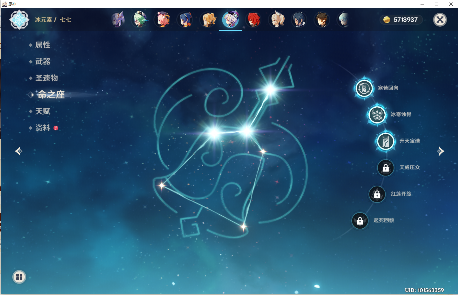Image resolution: width=458 pixels, height=295 pixels.
Task: Click the 天威压众 constellation label
Action: pos(410,167)
